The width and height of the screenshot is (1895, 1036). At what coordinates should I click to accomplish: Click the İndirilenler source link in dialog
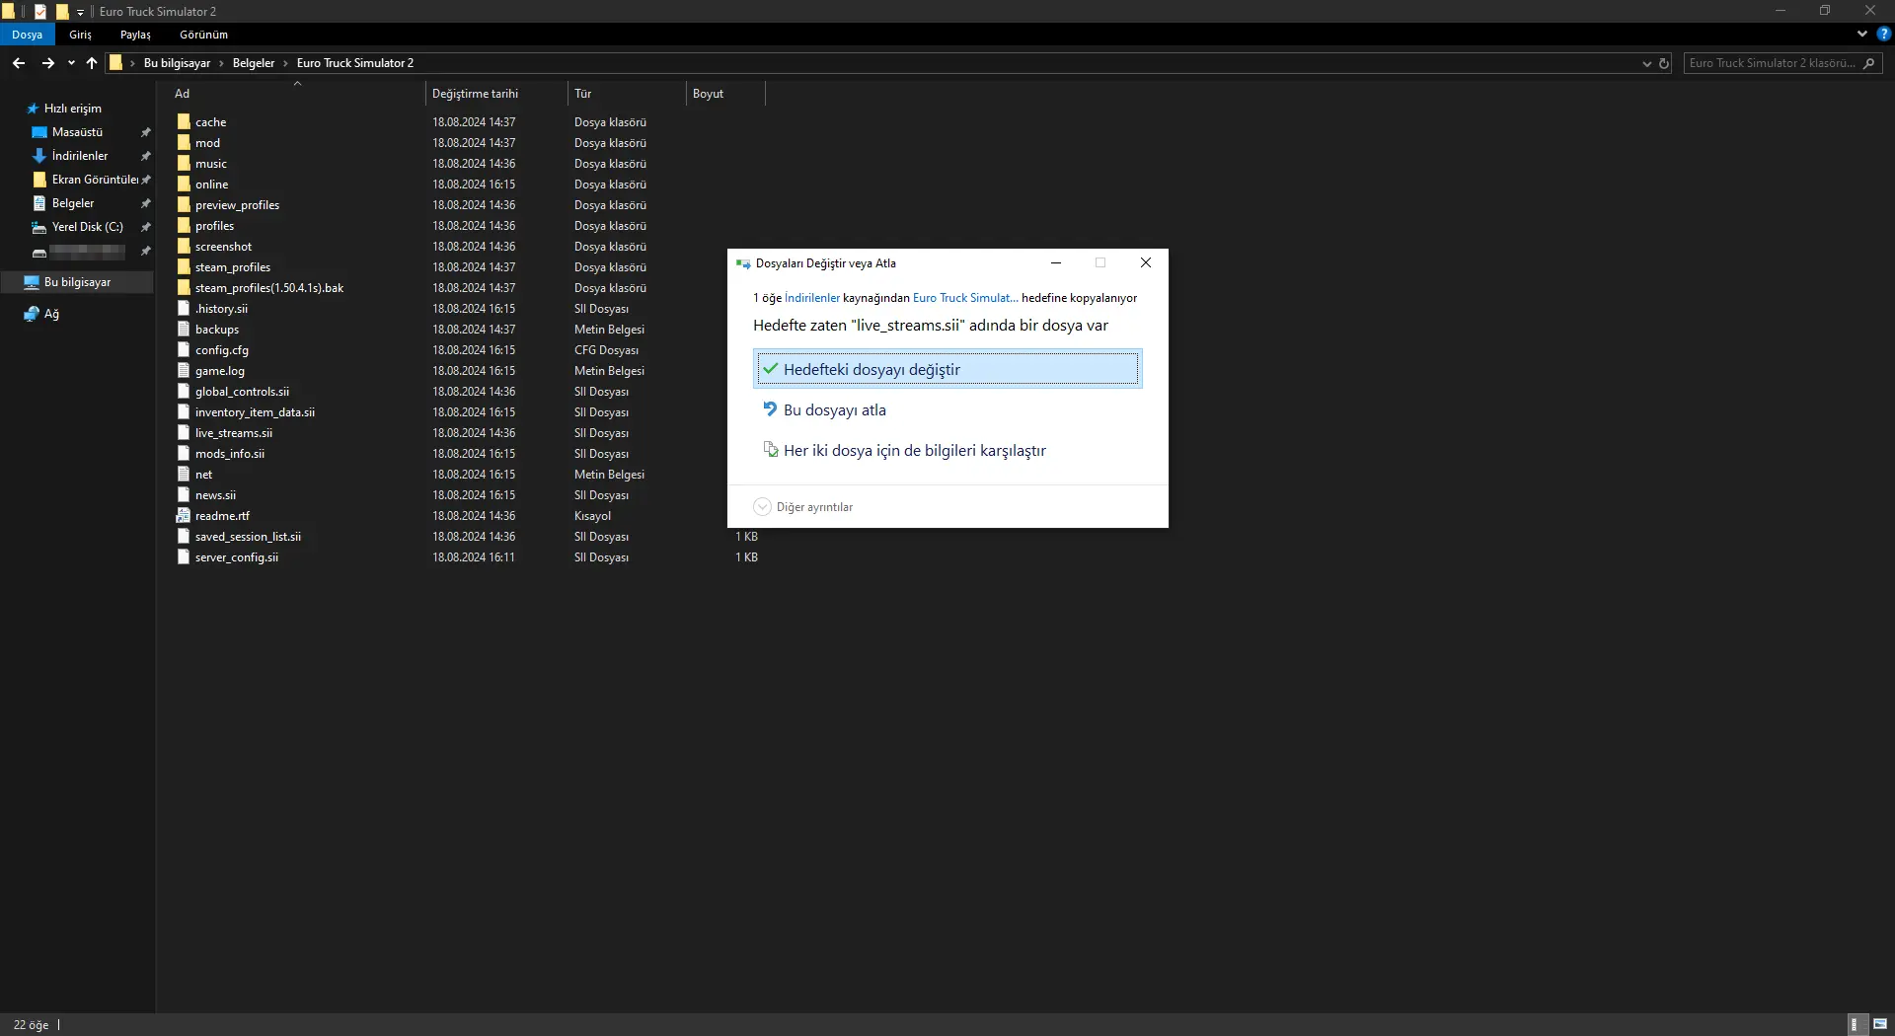coord(812,298)
